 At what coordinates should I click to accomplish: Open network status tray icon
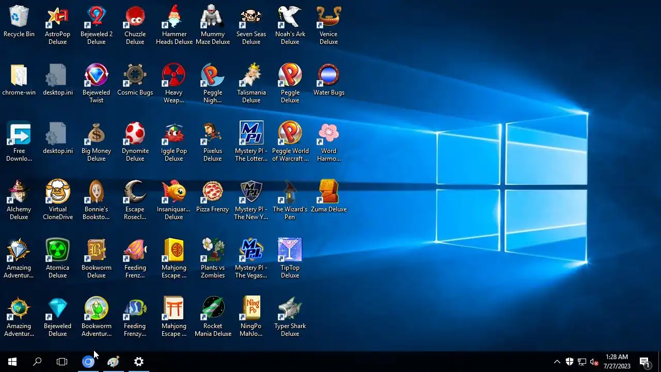582,362
